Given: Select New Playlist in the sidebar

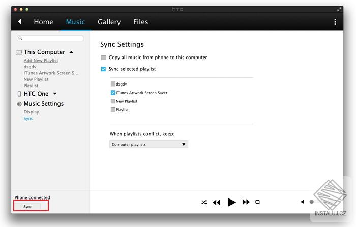Looking at the screenshot, I should tap(36, 79).
